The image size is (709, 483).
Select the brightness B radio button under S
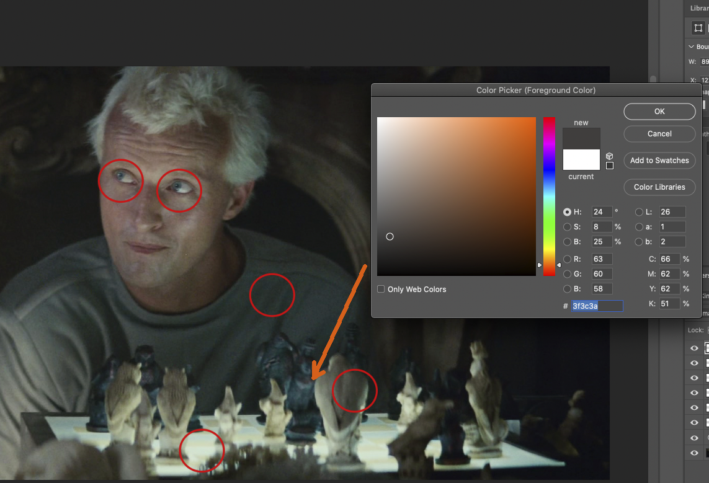tap(567, 242)
